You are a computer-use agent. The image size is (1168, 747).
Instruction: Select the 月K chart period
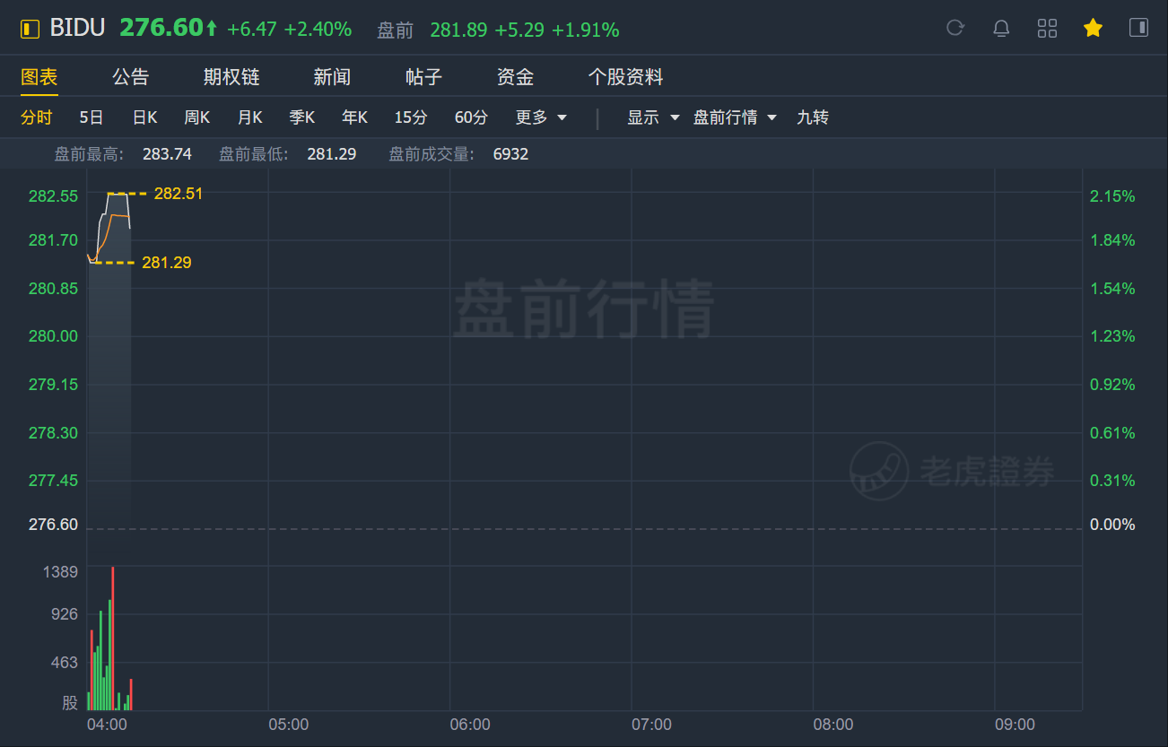click(250, 117)
